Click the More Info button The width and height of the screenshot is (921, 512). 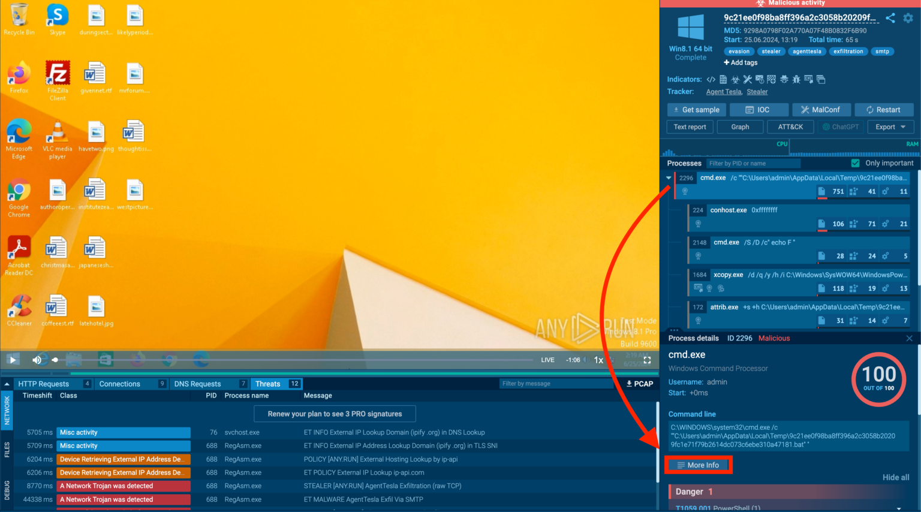(x=698, y=465)
